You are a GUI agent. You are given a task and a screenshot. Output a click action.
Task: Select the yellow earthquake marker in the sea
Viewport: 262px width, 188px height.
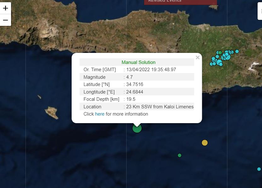pos(205,143)
